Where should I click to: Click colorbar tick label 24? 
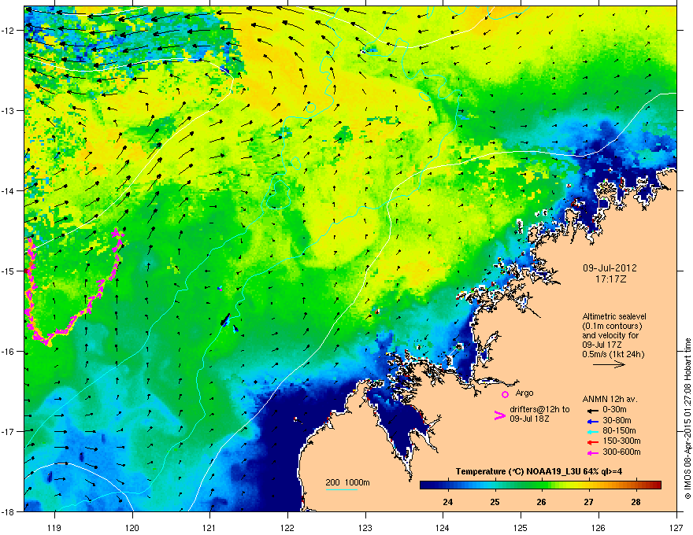pos(448,502)
